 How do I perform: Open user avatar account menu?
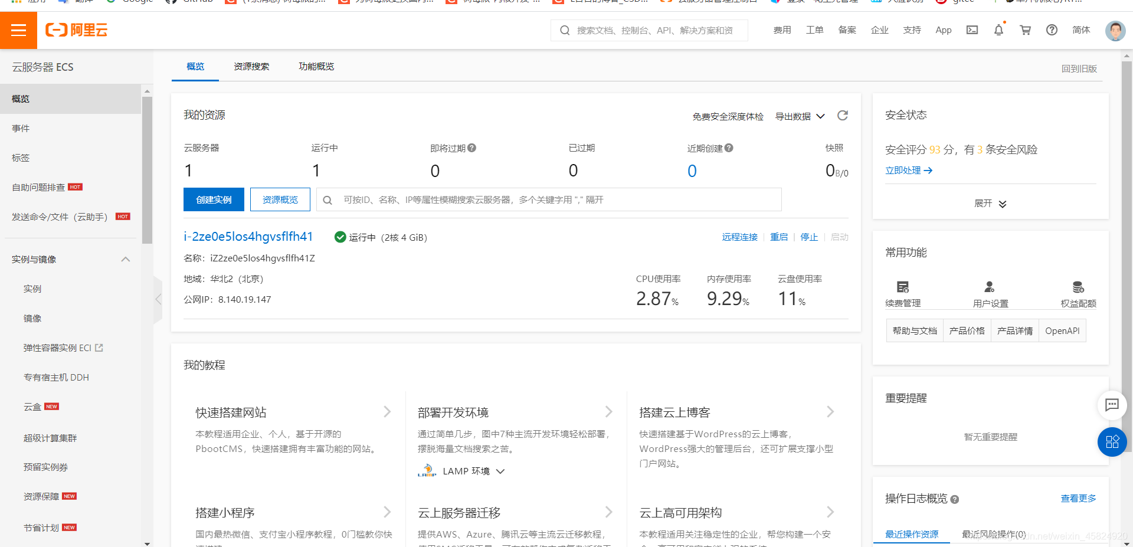click(x=1115, y=31)
